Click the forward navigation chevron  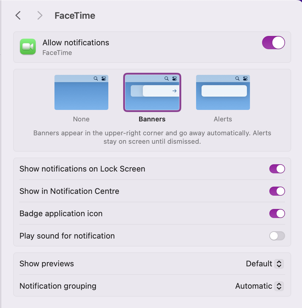pyautogui.click(x=40, y=15)
